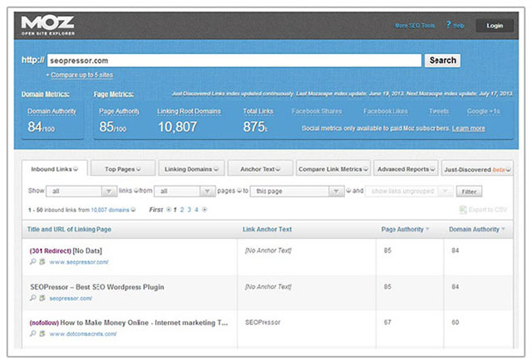Click info icon on Compare Link Metrics tab
The height and width of the screenshot is (364, 532).
366,169
